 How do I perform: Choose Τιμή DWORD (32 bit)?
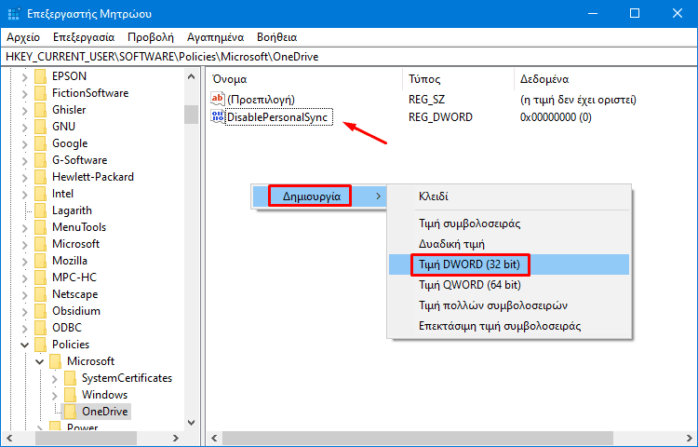coord(509,264)
